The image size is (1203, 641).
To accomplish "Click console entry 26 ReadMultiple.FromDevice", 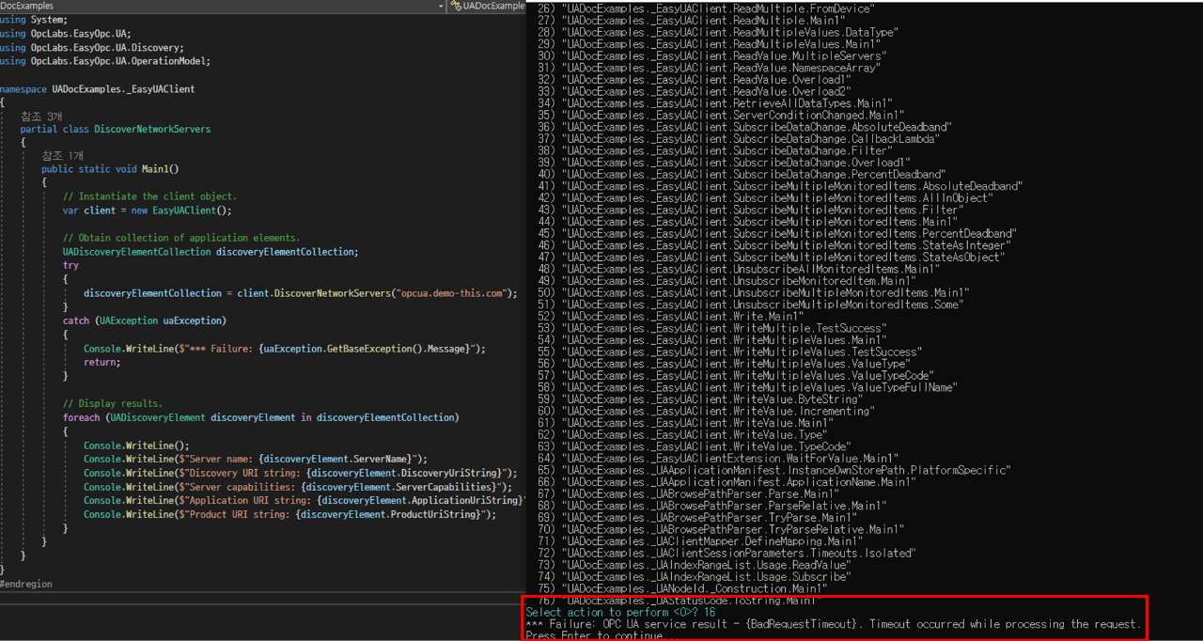I will (x=707, y=8).
